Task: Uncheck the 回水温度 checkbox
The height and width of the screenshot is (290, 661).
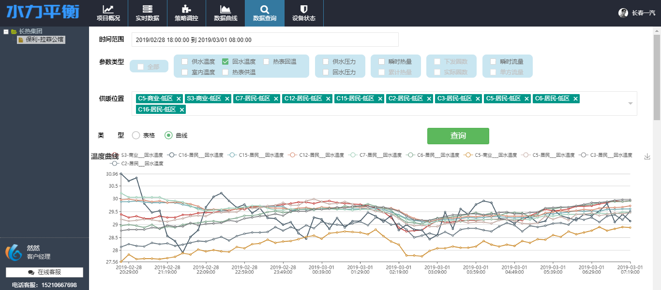Action: 225,62
